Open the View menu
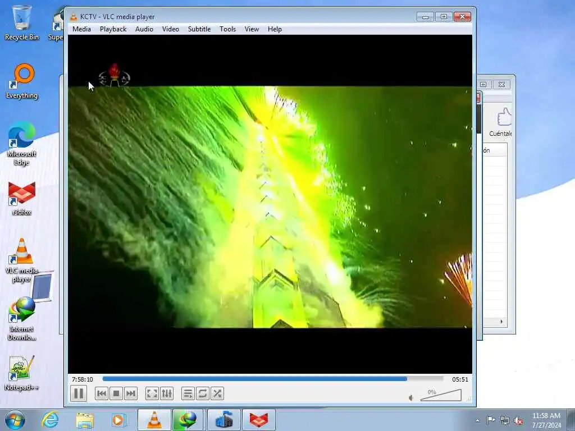The width and height of the screenshot is (575, 431). (x=252, y=29)
